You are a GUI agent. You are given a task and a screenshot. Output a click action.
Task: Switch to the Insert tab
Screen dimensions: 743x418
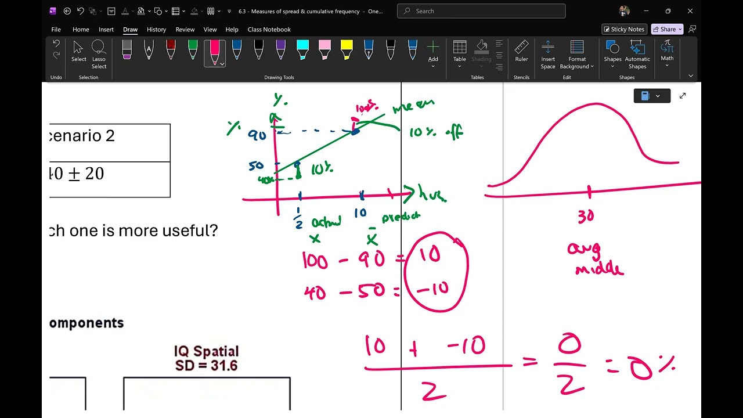106,30
